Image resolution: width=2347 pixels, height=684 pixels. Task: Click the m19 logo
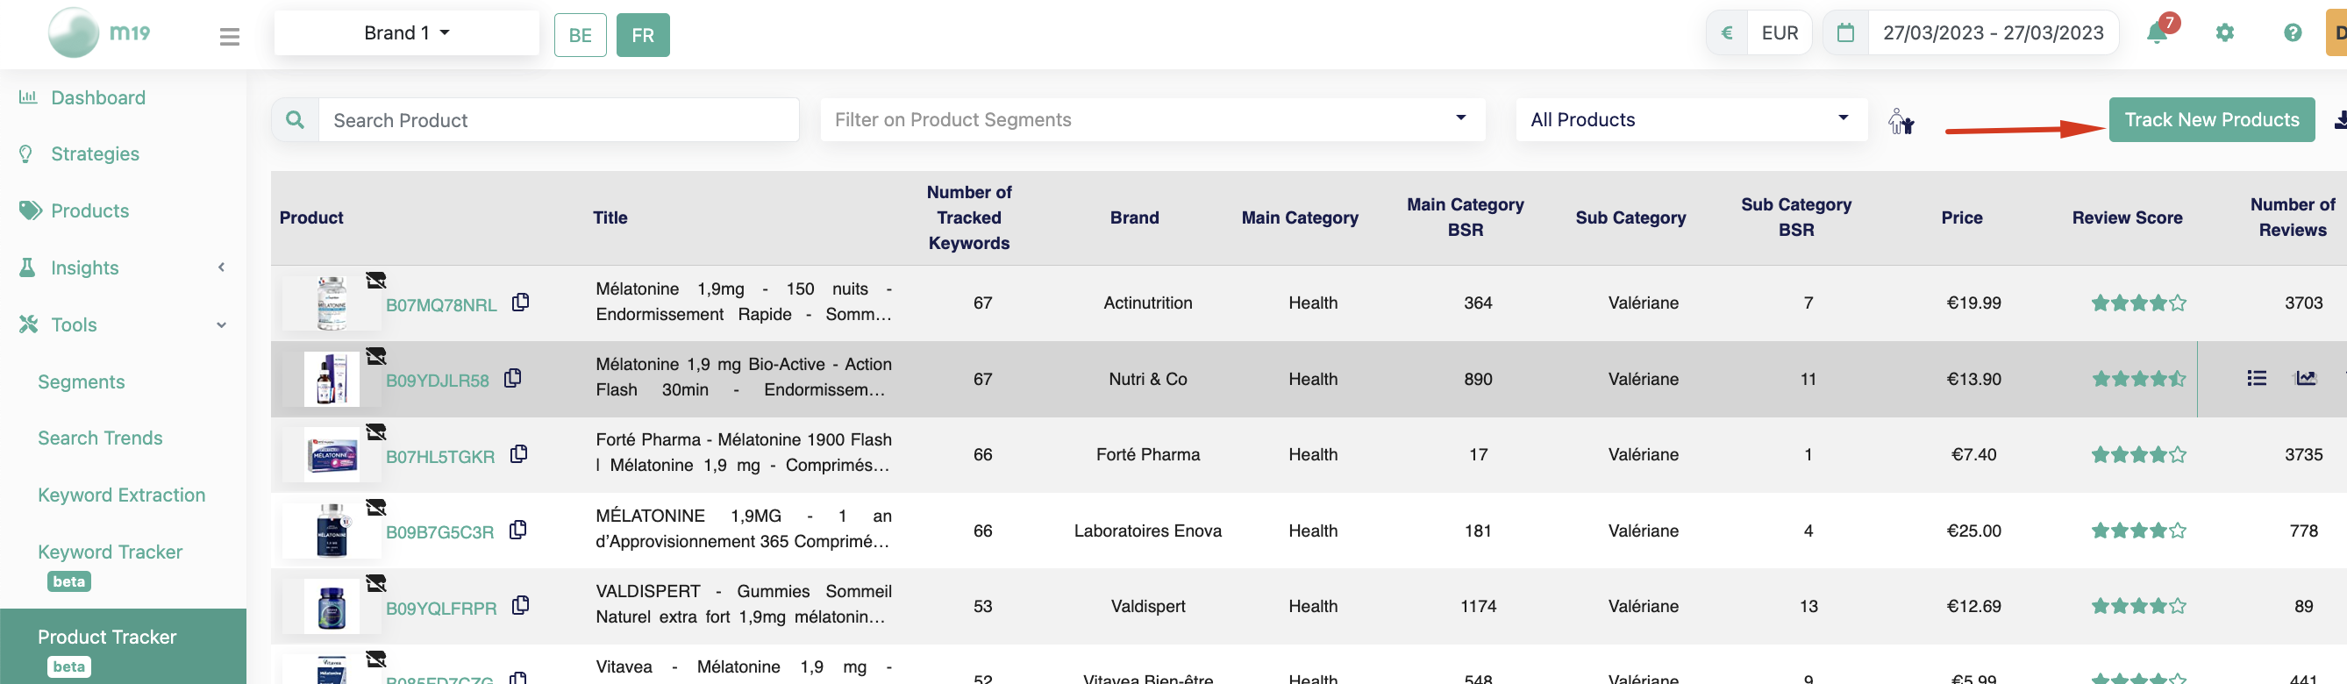[x=98, y=32]
